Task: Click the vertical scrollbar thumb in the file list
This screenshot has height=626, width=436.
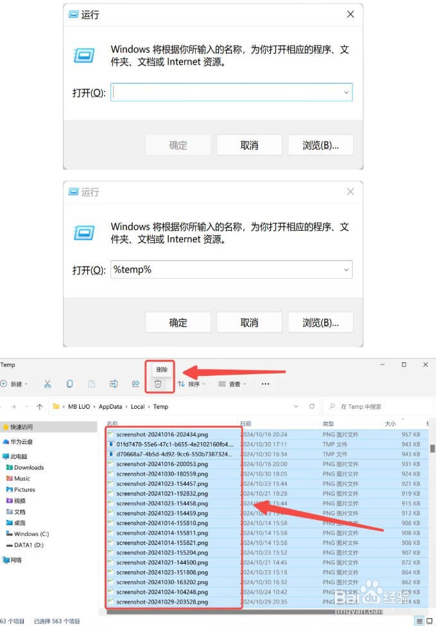Action: click(x=432, y=449)
